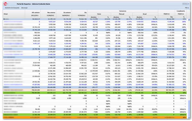
Task: Select the cell 21.535.866
Action: pyautogui.click(x=36, y=71)
